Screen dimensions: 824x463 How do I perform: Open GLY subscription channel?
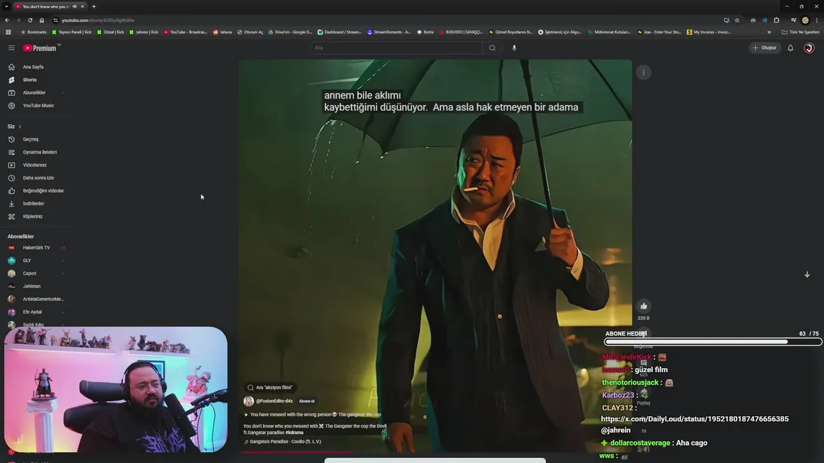click(x=26, y=260)
